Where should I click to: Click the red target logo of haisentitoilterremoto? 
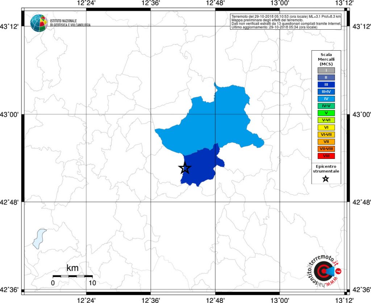(x=321, y=271)
